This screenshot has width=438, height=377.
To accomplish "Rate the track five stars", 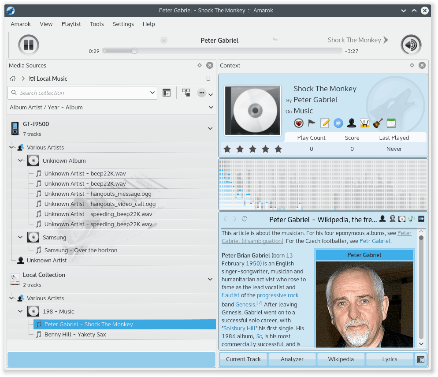I will coord(278,149).
